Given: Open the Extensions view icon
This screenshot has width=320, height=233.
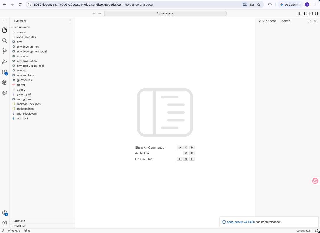Looking at the screenshot, I should click(x=4, y=72).
